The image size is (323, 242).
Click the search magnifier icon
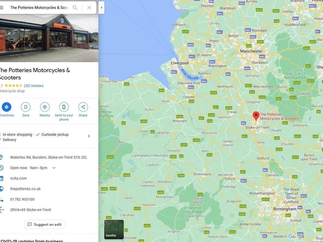pos(75,8)
